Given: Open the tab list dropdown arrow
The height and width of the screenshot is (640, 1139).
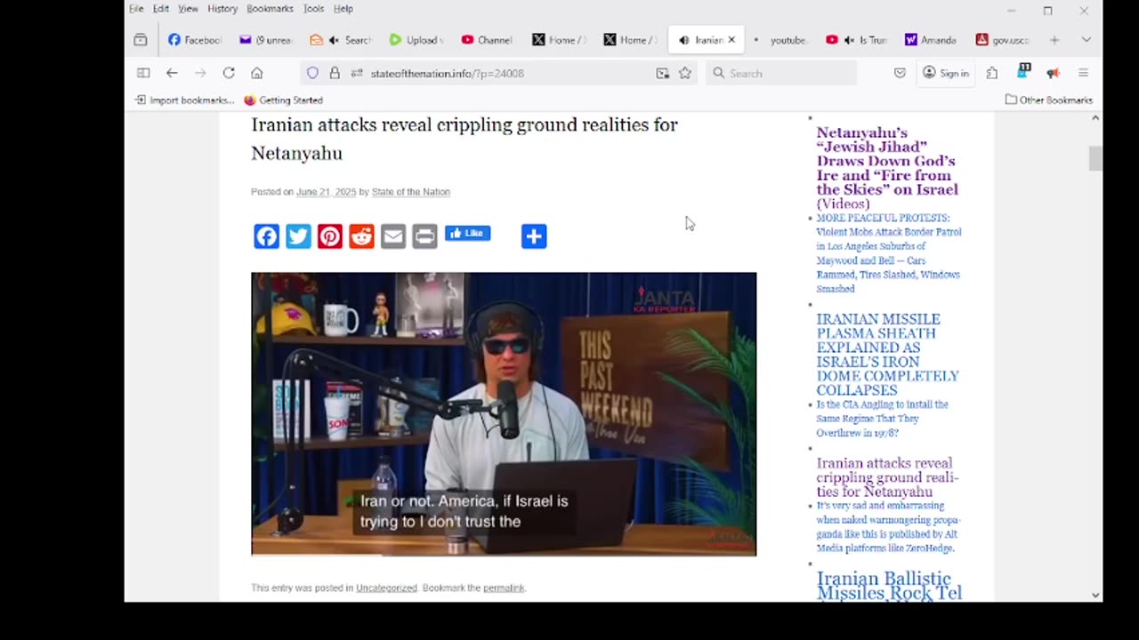Looking at the screenshot, I should (1086, 40).
